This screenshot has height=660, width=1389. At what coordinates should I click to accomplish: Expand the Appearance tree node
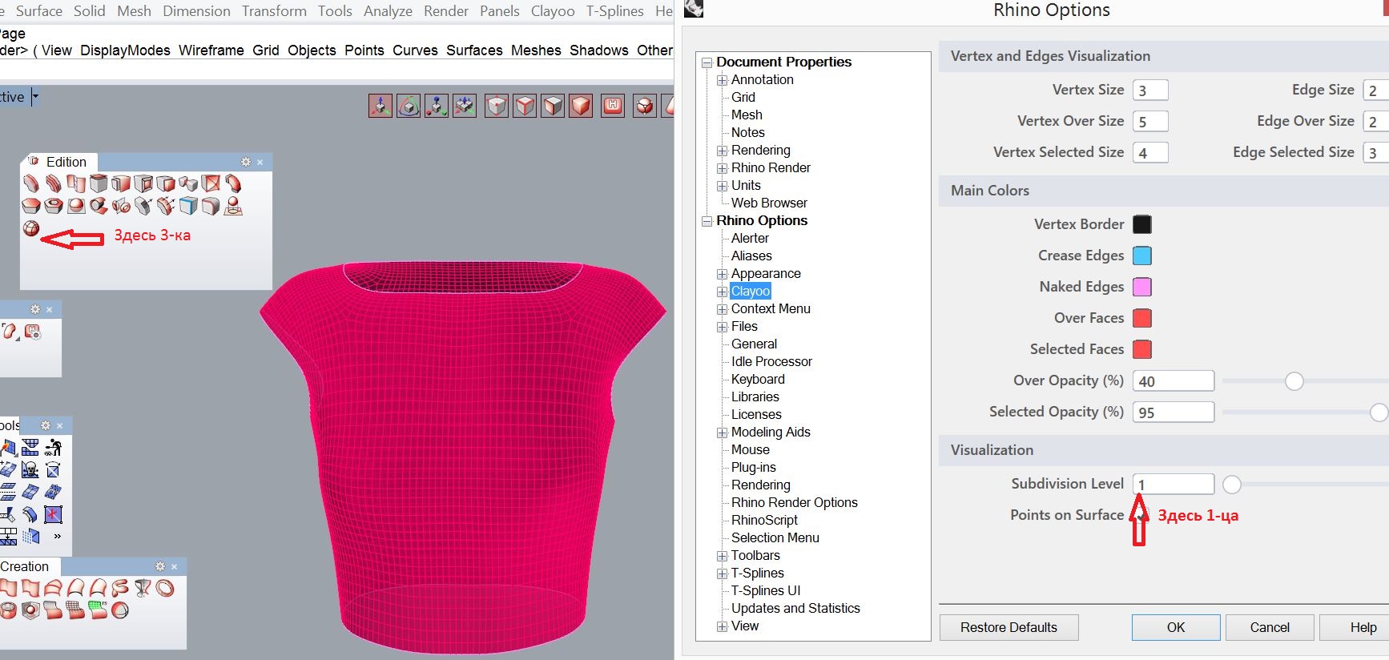[722, 274]
